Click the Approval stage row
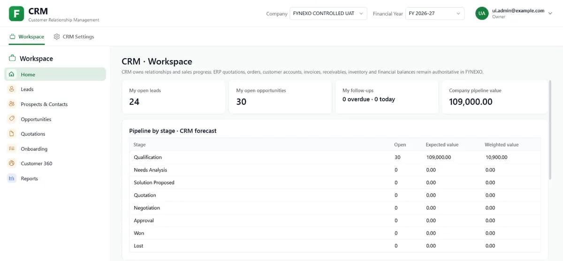 pos(335,221)
